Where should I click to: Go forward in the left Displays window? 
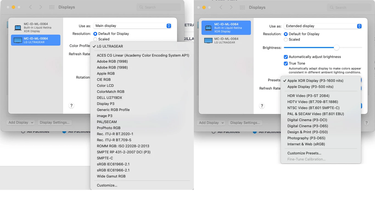[x=41, y=7]
